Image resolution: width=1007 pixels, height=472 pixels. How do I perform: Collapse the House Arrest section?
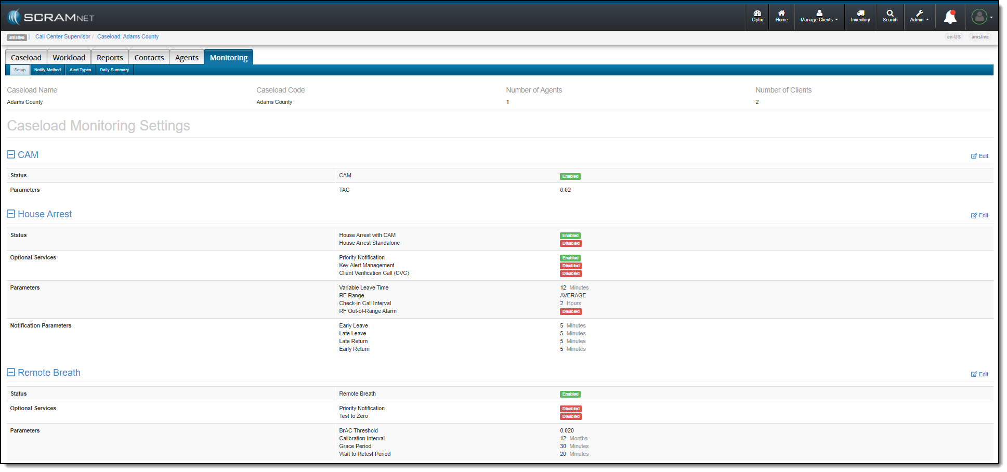(x=11, y=214)
